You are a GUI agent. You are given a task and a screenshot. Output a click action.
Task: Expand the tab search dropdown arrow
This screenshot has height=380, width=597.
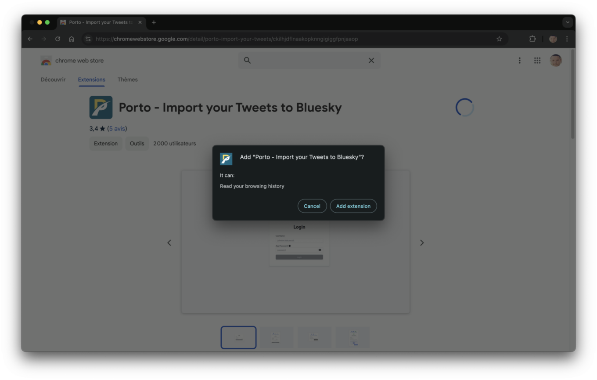[568, 22]
